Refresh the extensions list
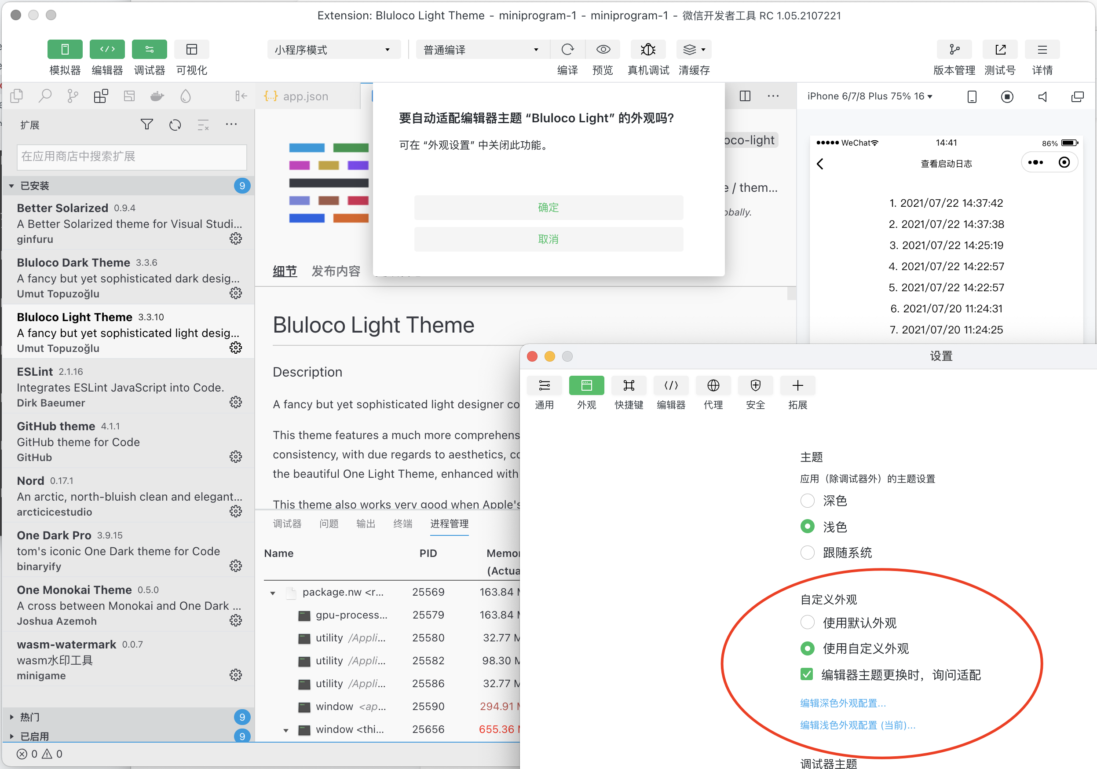 (175, 125)
